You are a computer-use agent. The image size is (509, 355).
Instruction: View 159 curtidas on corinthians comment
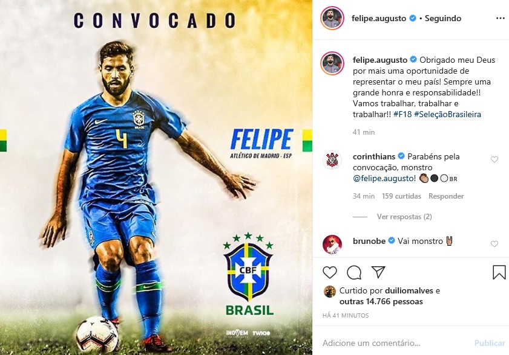click(401, 196)
